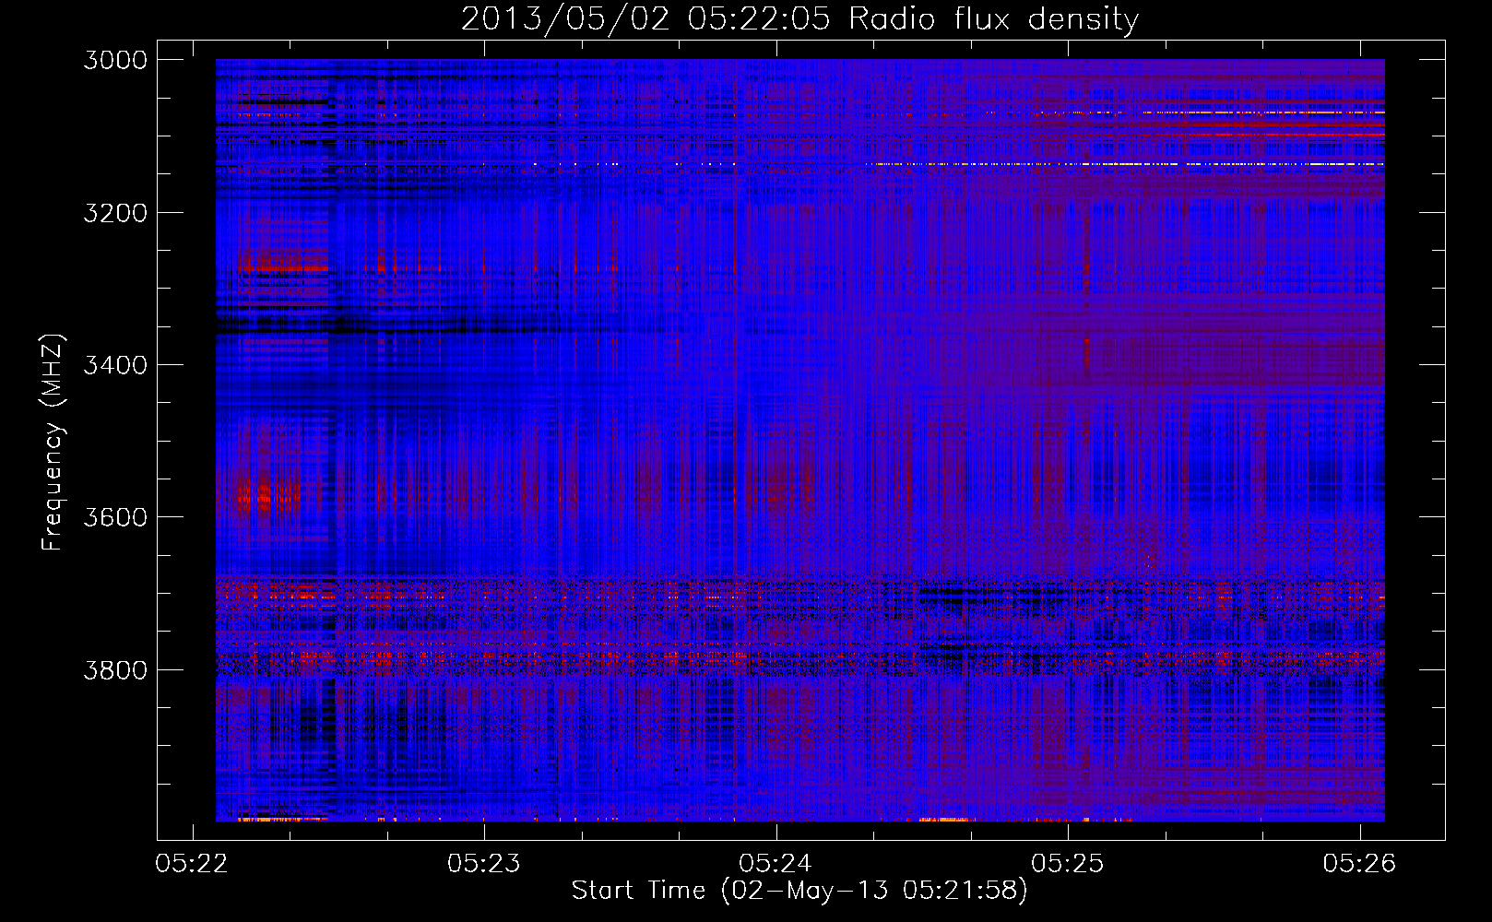Image resolution: width=1492 pixels, height=922 pixels.
Task: Click the '05:25' time axis label
Action: point(1068,863)
